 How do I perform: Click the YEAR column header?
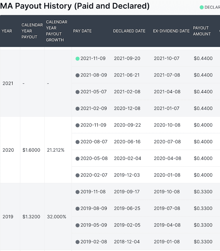[x=7, y=31]
